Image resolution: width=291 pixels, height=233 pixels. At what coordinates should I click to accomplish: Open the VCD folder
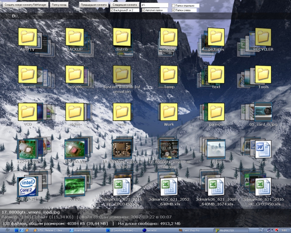(x=28, y=112)
